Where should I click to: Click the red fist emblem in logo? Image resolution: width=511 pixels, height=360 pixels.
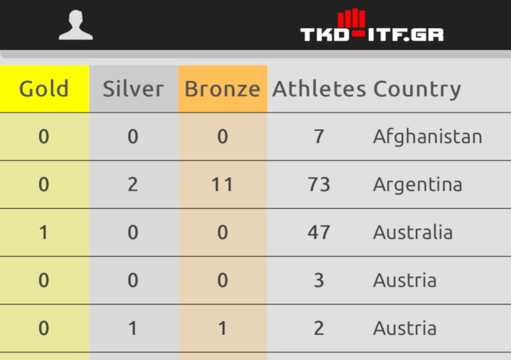(x=351, y=22)
